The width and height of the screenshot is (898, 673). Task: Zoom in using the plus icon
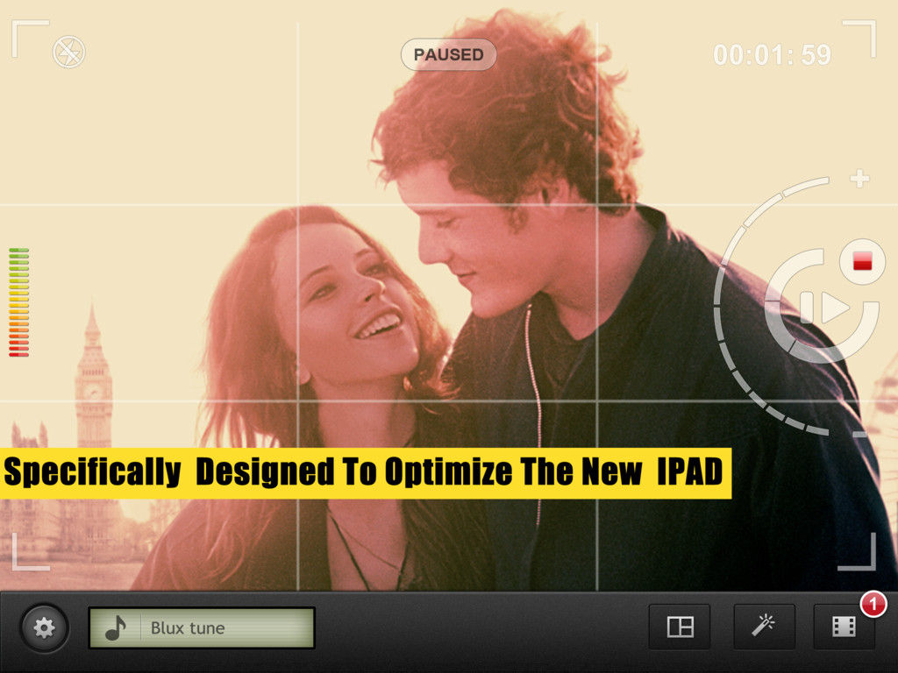859,178
